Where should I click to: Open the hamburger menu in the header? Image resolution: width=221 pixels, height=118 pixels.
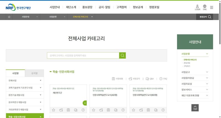coord(212,7)
